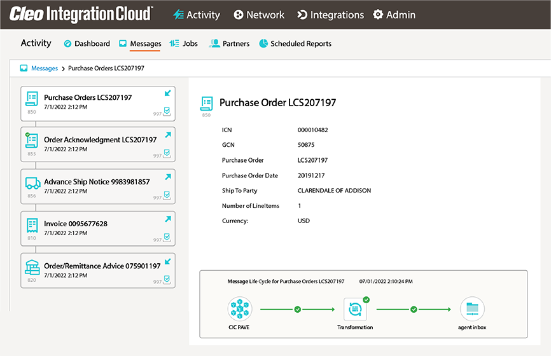The height and width of the screenshot is (356, 551).
Task: Open the Network top menu
Action: pos(259,15)
